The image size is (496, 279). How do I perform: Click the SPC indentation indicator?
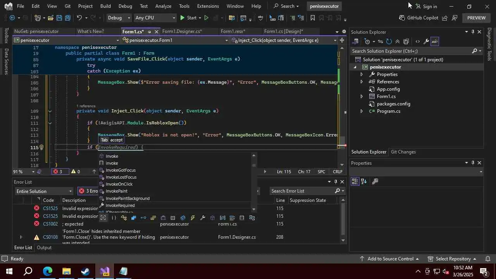[x=321, y=172]
